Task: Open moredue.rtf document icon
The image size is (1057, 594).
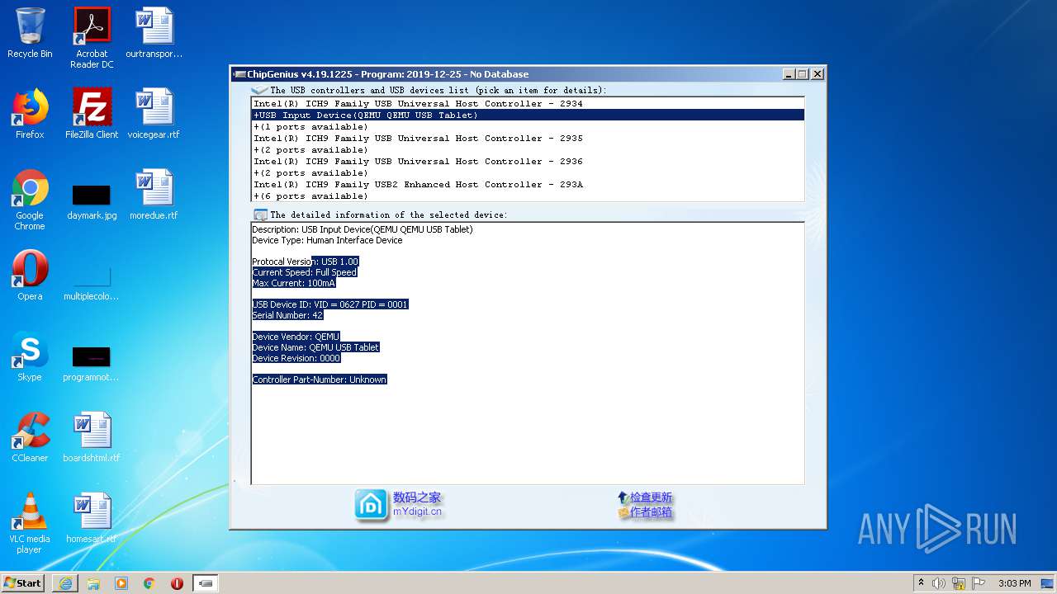Action: (154, 195)
